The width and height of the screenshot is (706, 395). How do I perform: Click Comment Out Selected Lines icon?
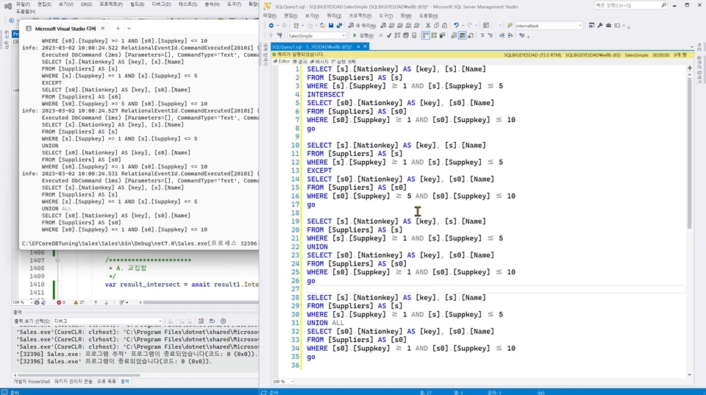[x=482, y=35]
